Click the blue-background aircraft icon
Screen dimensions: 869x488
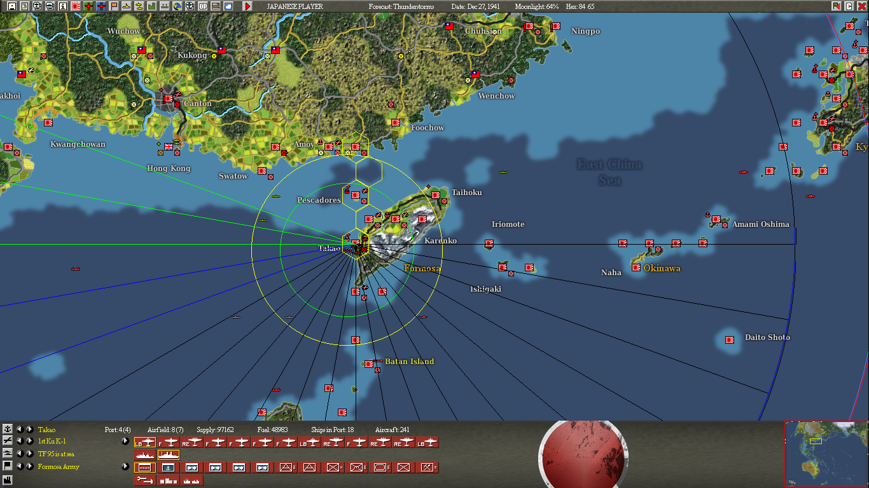pos(101,6)
